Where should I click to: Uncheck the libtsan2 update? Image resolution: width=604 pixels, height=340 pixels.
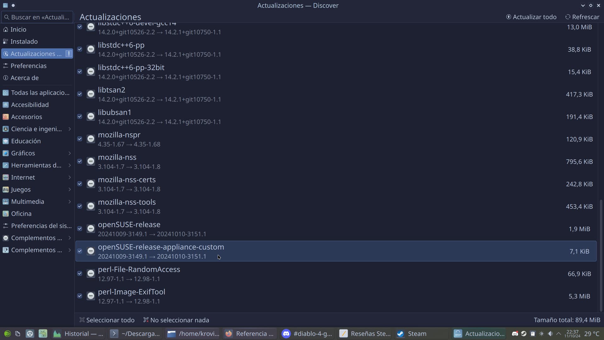(x=80, y=94)
